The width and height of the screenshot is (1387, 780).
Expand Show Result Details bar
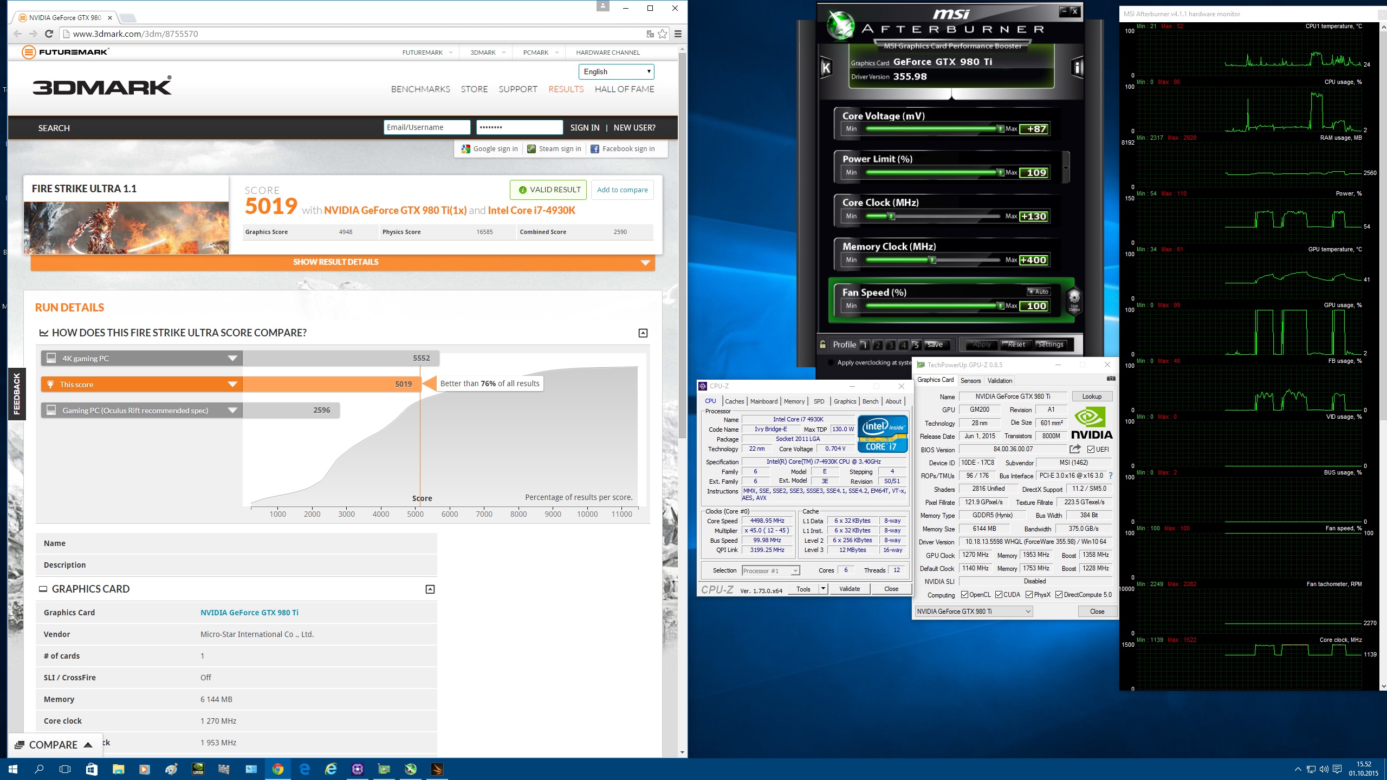(x=342, y=262)
